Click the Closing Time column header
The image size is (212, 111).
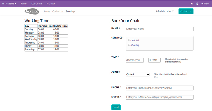pyautogui.click(x=60, y=26)
